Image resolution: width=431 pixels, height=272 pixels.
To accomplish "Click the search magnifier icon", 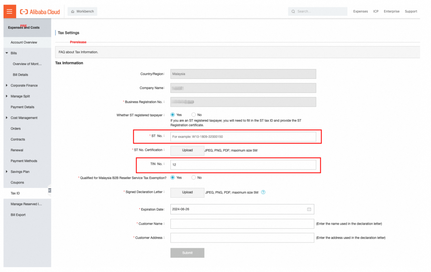I will point(293,12).
